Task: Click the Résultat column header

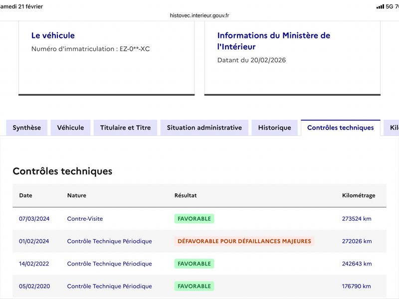Action: pyautogui.click(x=186, y=195)
